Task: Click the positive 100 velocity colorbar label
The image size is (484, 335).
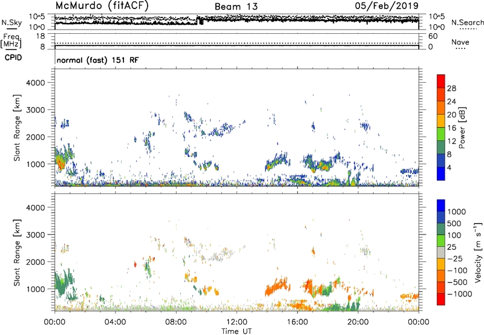Action: click(x=454, y=235)
